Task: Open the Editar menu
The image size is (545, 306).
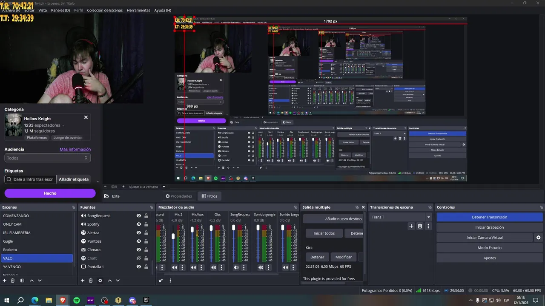Action: point(29,10)
